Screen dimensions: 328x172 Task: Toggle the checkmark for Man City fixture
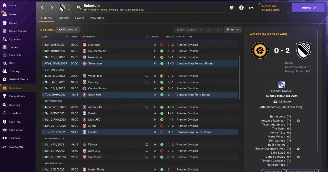click(x=43, y=151)
